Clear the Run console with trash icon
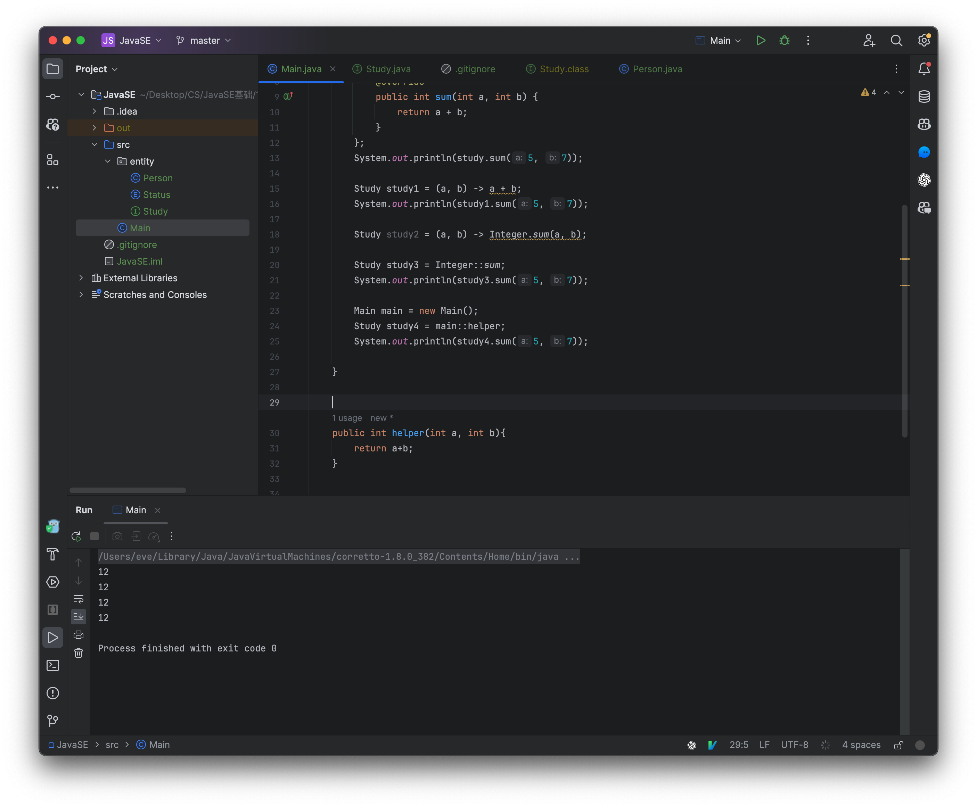Screen dimensions: 977x807 pyautogui.click(x=78, y=653)
